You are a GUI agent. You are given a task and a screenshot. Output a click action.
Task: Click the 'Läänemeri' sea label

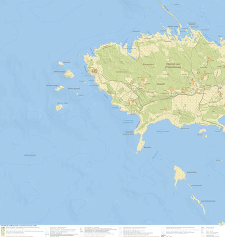click(x=30, y=155)
